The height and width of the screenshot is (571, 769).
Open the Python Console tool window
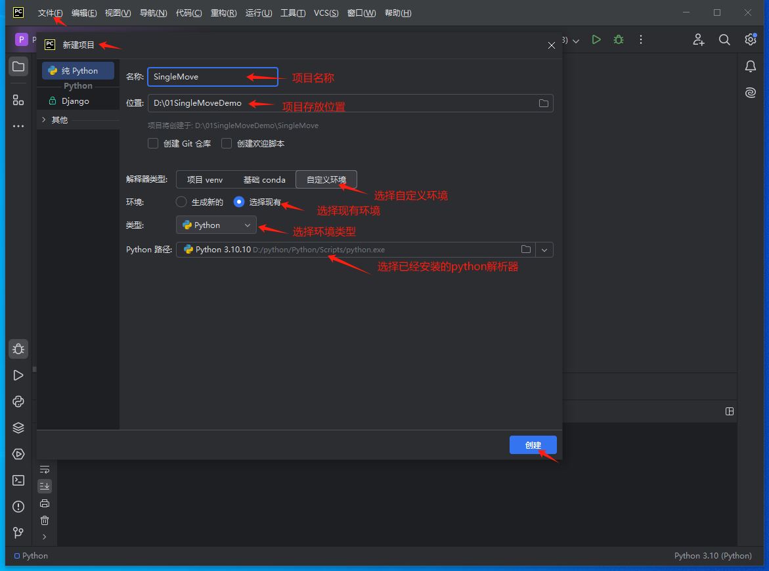coord(18,401)
